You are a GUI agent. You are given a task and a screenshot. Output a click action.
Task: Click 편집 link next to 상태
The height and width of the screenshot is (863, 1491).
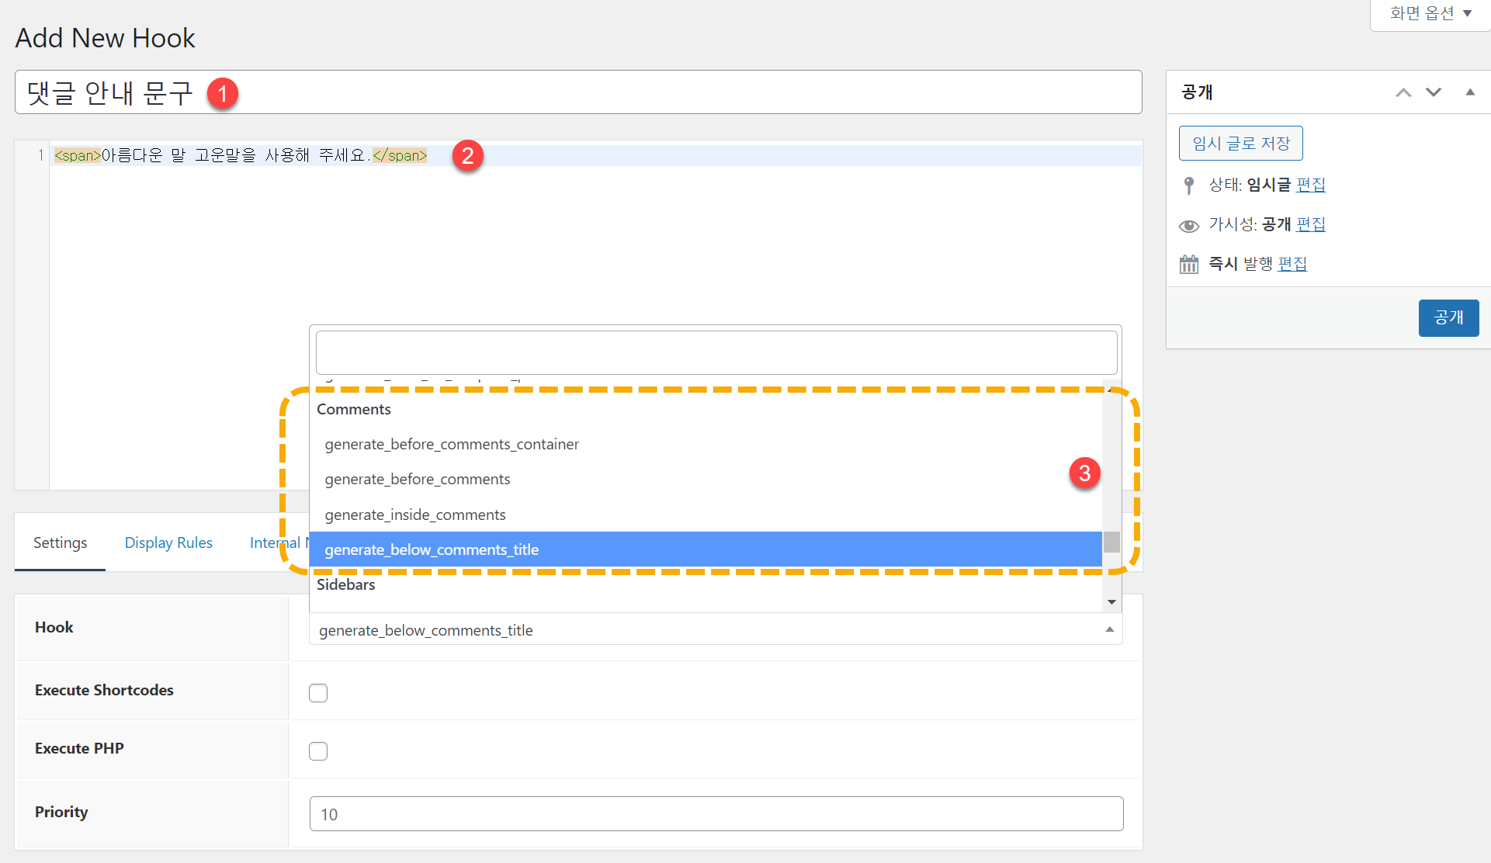pyautogui.click(x=1311, y=185)
